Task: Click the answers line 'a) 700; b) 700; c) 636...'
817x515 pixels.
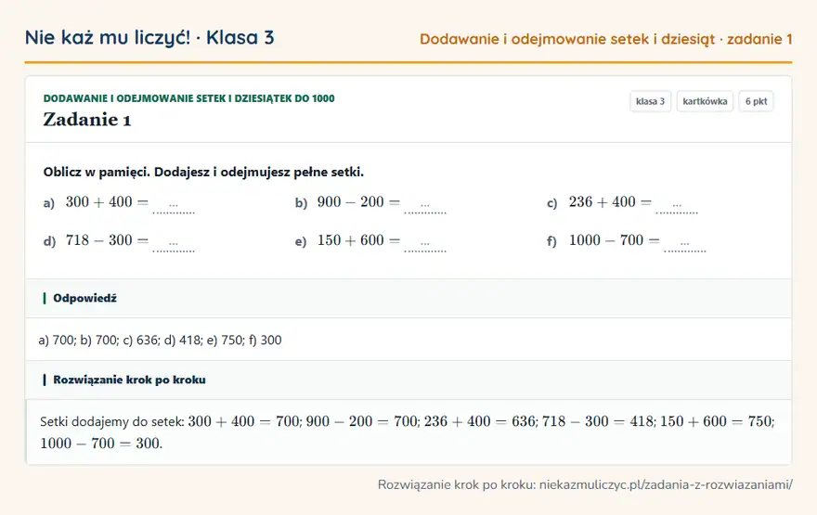Action: (160, 340)
